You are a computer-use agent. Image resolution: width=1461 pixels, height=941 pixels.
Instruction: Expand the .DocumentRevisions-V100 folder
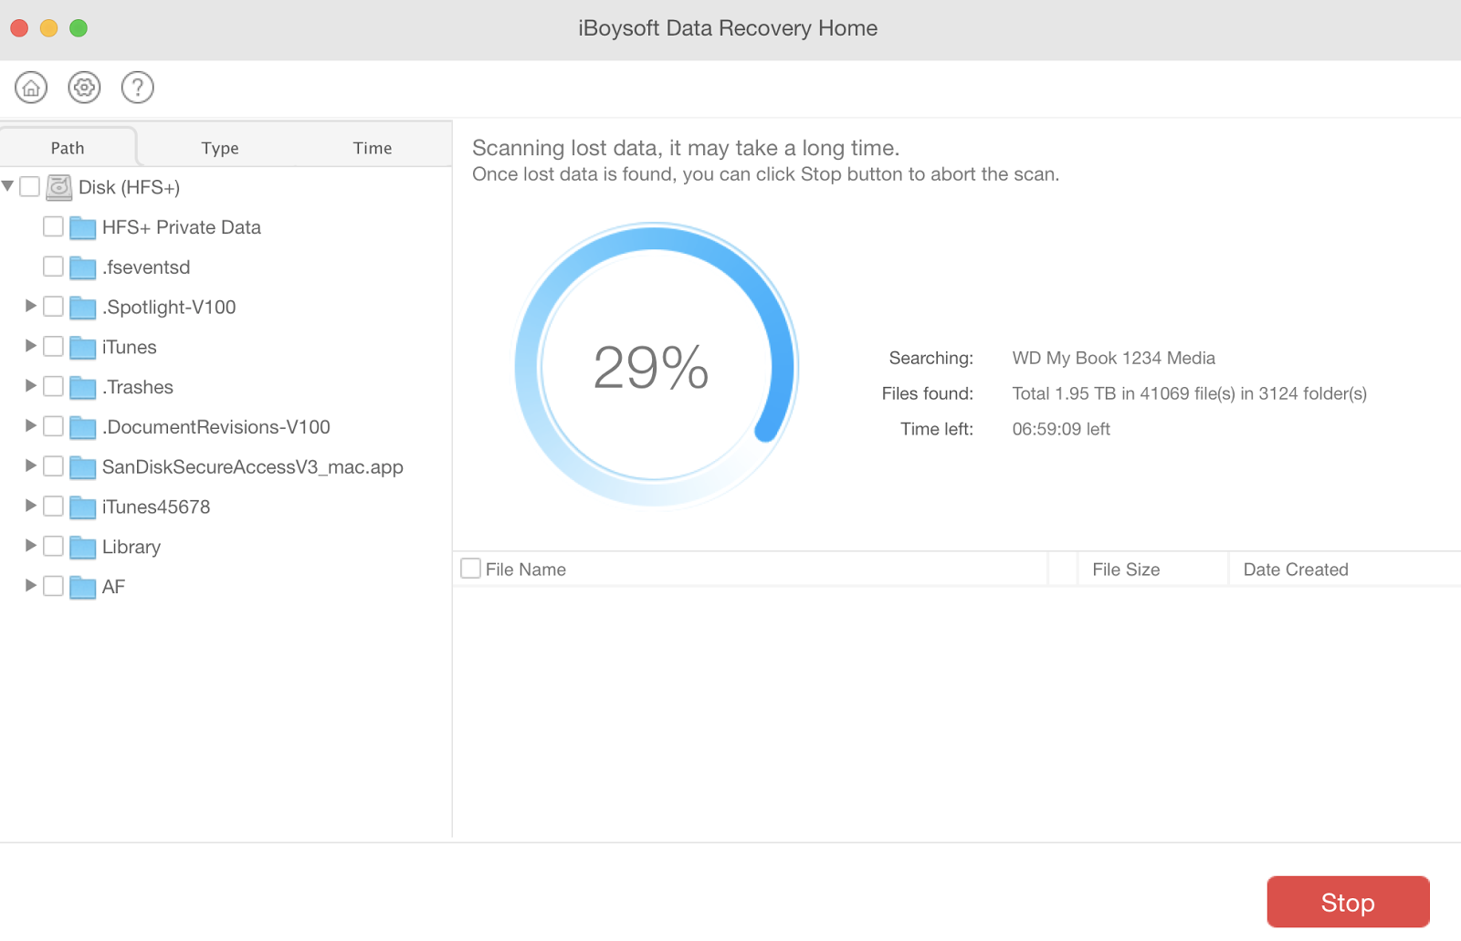30,425
